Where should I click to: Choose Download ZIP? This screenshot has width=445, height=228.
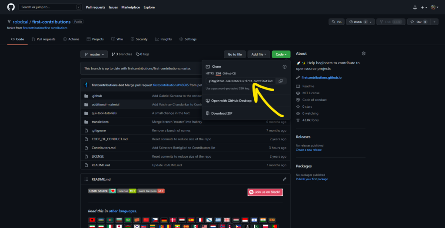(x=219, y=113)
